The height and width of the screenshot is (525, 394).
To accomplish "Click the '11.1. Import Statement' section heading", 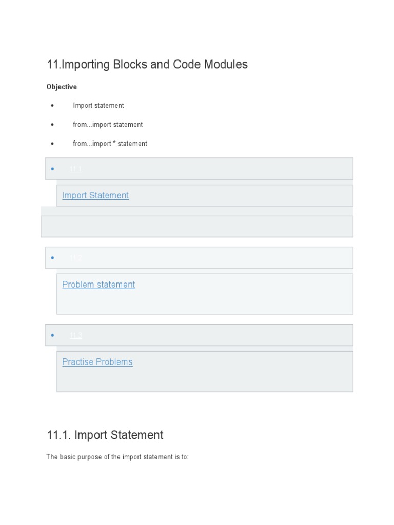I will (x=105, y=435).
